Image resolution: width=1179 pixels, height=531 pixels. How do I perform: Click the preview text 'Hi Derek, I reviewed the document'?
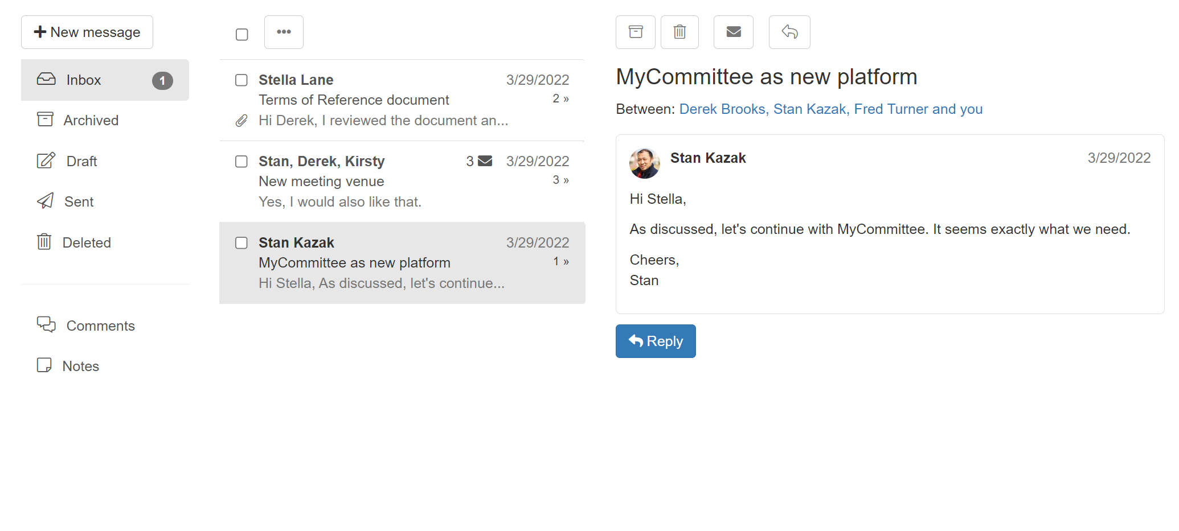point(383,120)
